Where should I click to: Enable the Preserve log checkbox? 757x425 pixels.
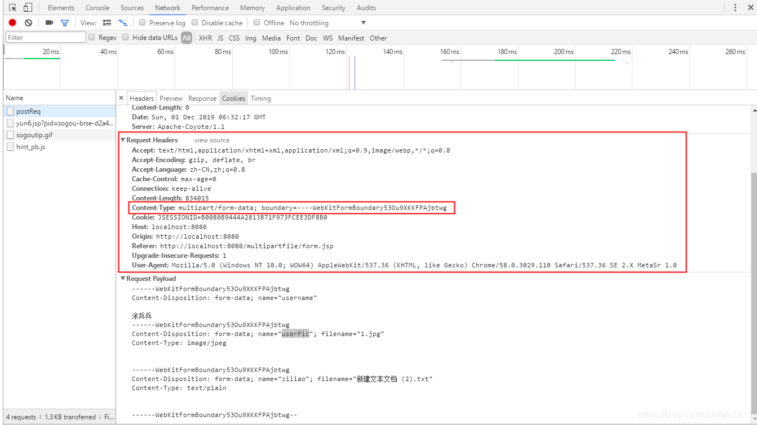pyautogui.click(x=142, y=23)
